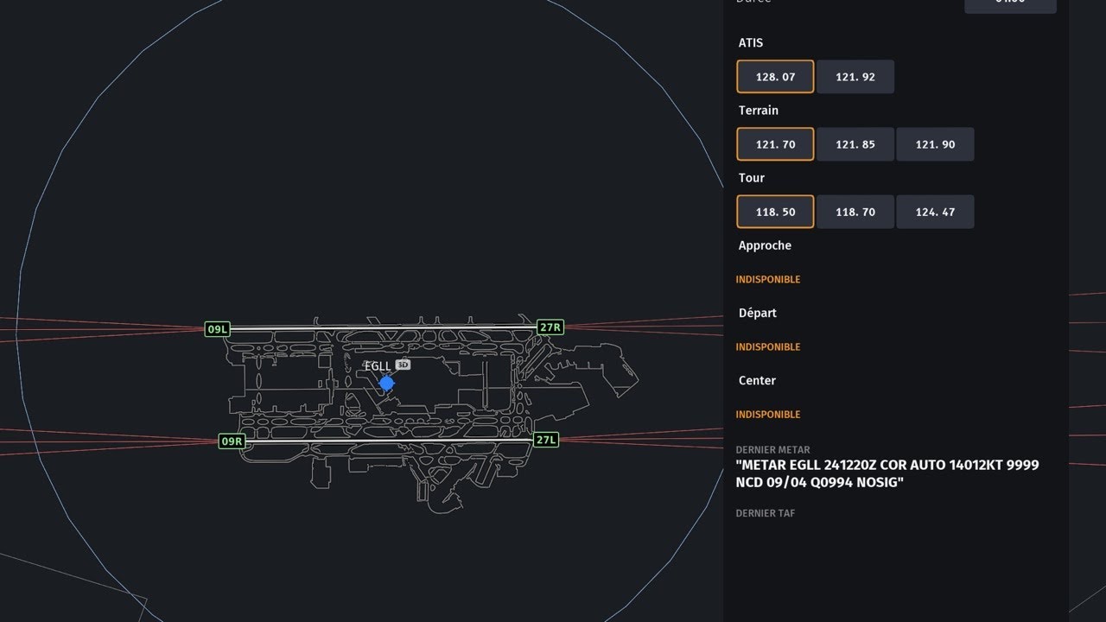This screenshot has width=1106, height=622.
Task: Click the Terrain section label
Action: pyautogui.click(x=758, y=111)
